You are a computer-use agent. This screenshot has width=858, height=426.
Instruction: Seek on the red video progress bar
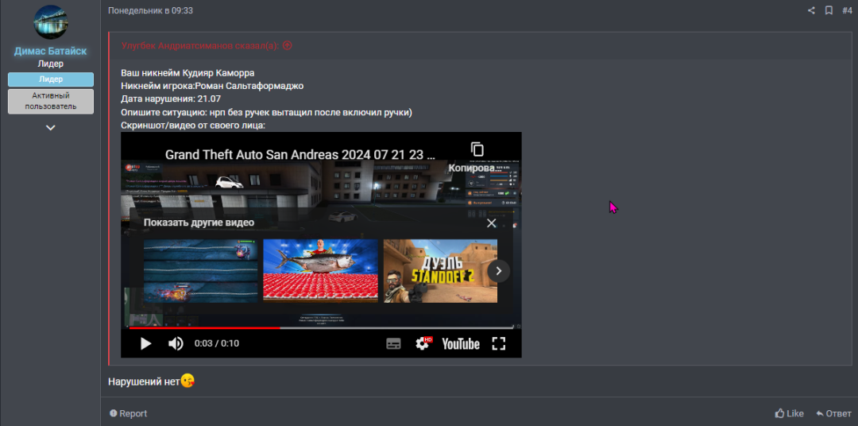pyautogui.click(x=321, y=327)
